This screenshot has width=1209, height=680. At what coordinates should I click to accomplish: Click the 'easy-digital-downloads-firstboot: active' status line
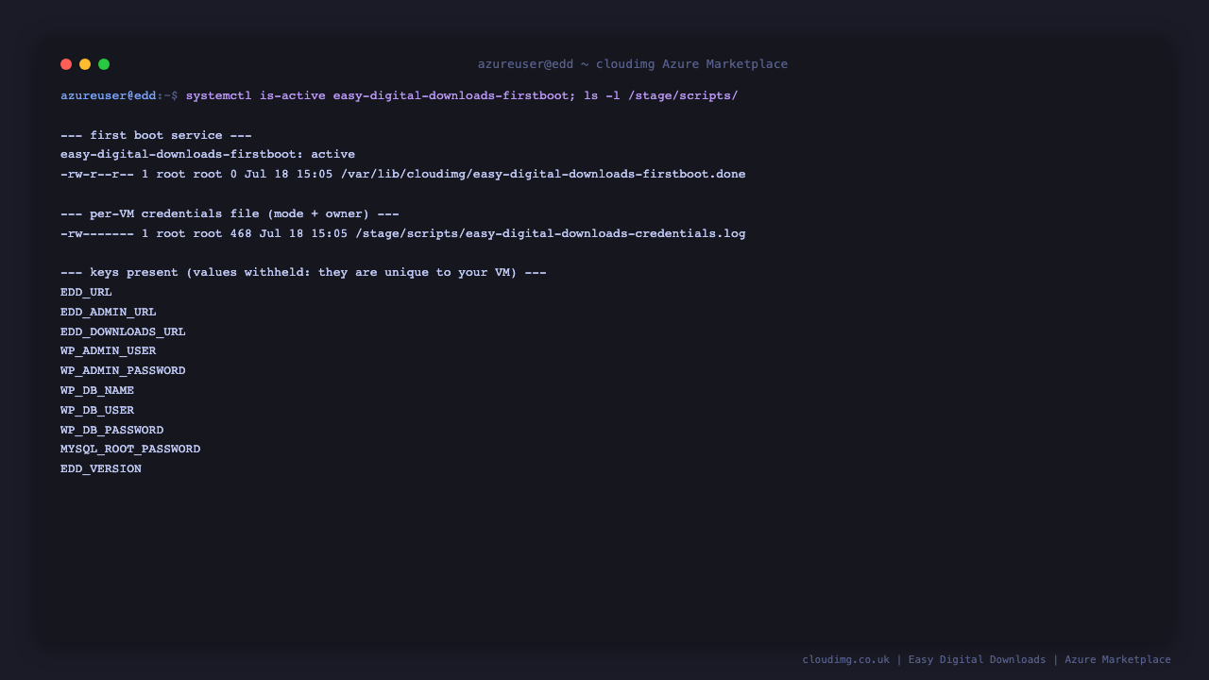coord(208,155)
